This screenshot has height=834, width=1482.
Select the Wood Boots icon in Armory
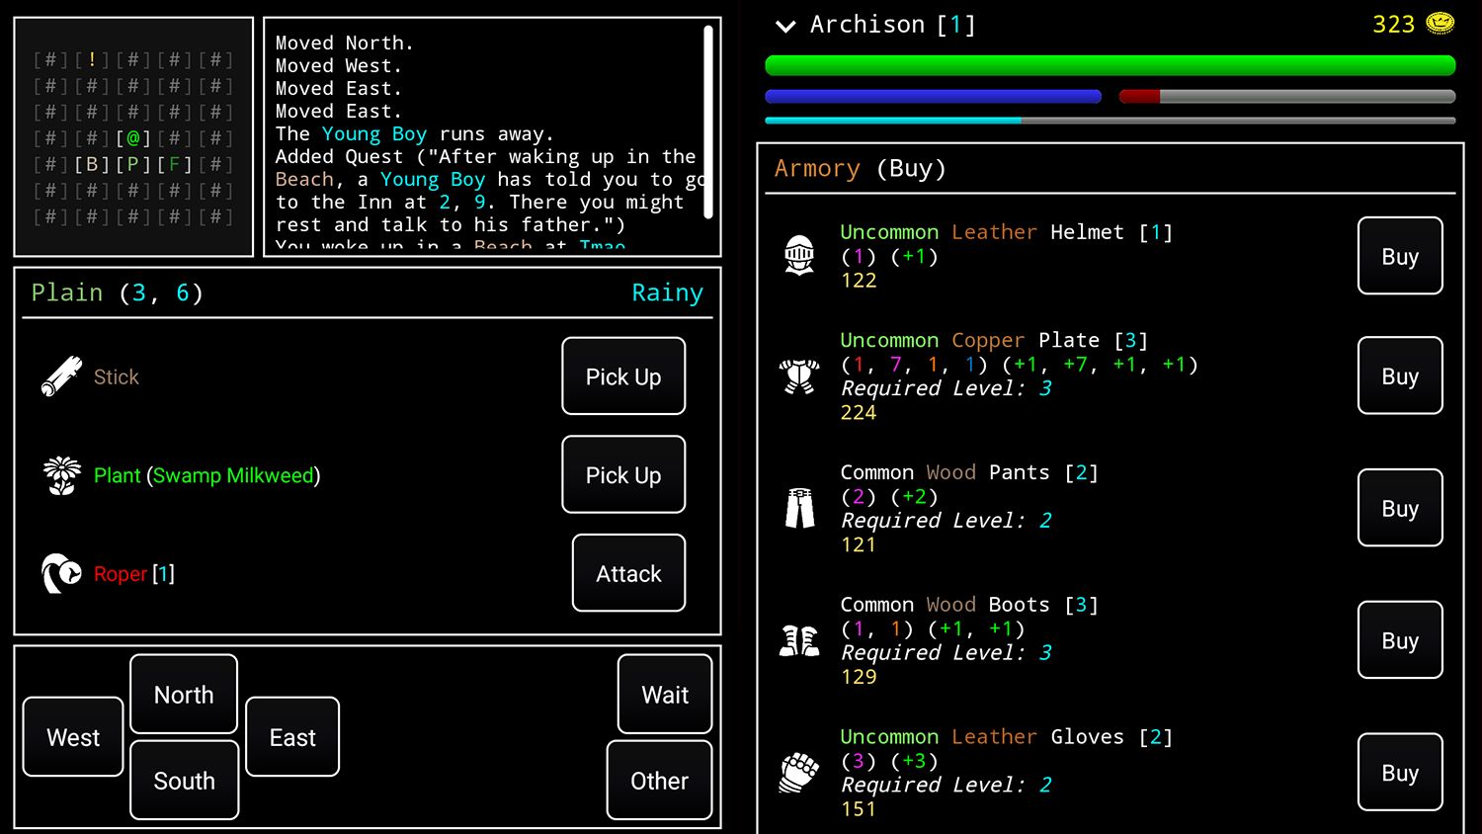[x=798, y=639]
